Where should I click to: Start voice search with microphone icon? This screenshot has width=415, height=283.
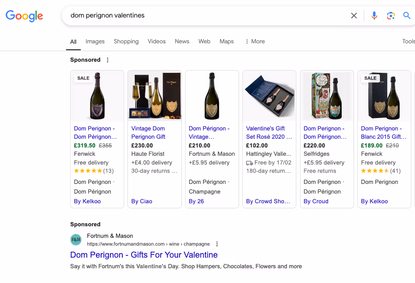pos(374,16)
